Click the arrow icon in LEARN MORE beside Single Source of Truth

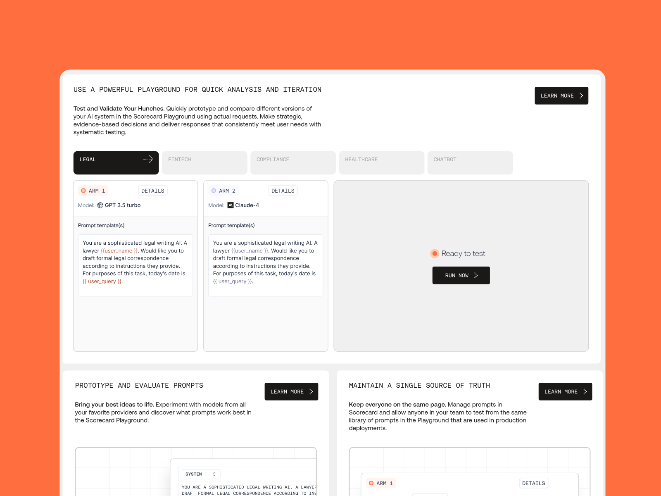point(585,391)
